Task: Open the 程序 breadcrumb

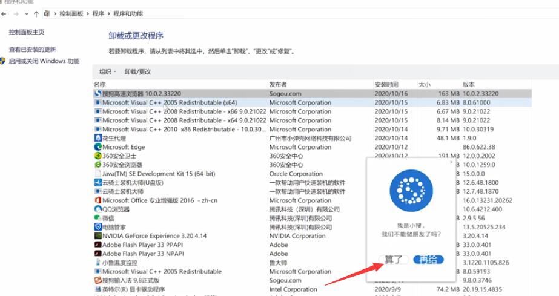Action: point(98,13)
